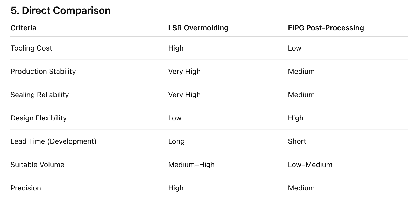The image size is (409, 214).
Task: Click the 'Production Stability' row label
Action: [43, 72]
